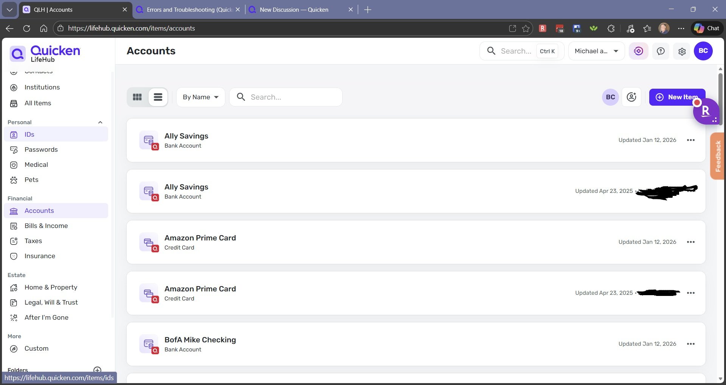Viewport: 726px width, 385px height.
Task: Click the floating purple R assistant bubble
Action: [706, 111]
